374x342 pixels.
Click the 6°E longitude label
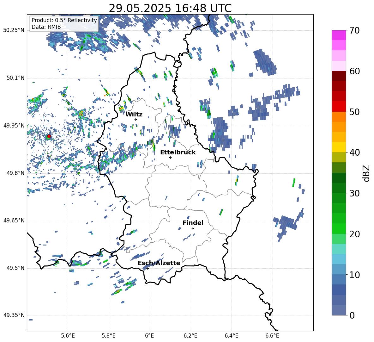[149, 336]
